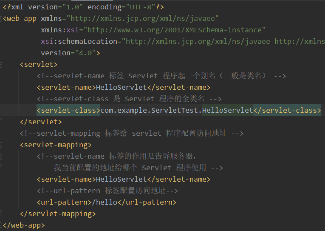This screenshot has height=231, width=325.
Task: Click the xsi:schemaLocation attribute value
Action: pos(223,42)
